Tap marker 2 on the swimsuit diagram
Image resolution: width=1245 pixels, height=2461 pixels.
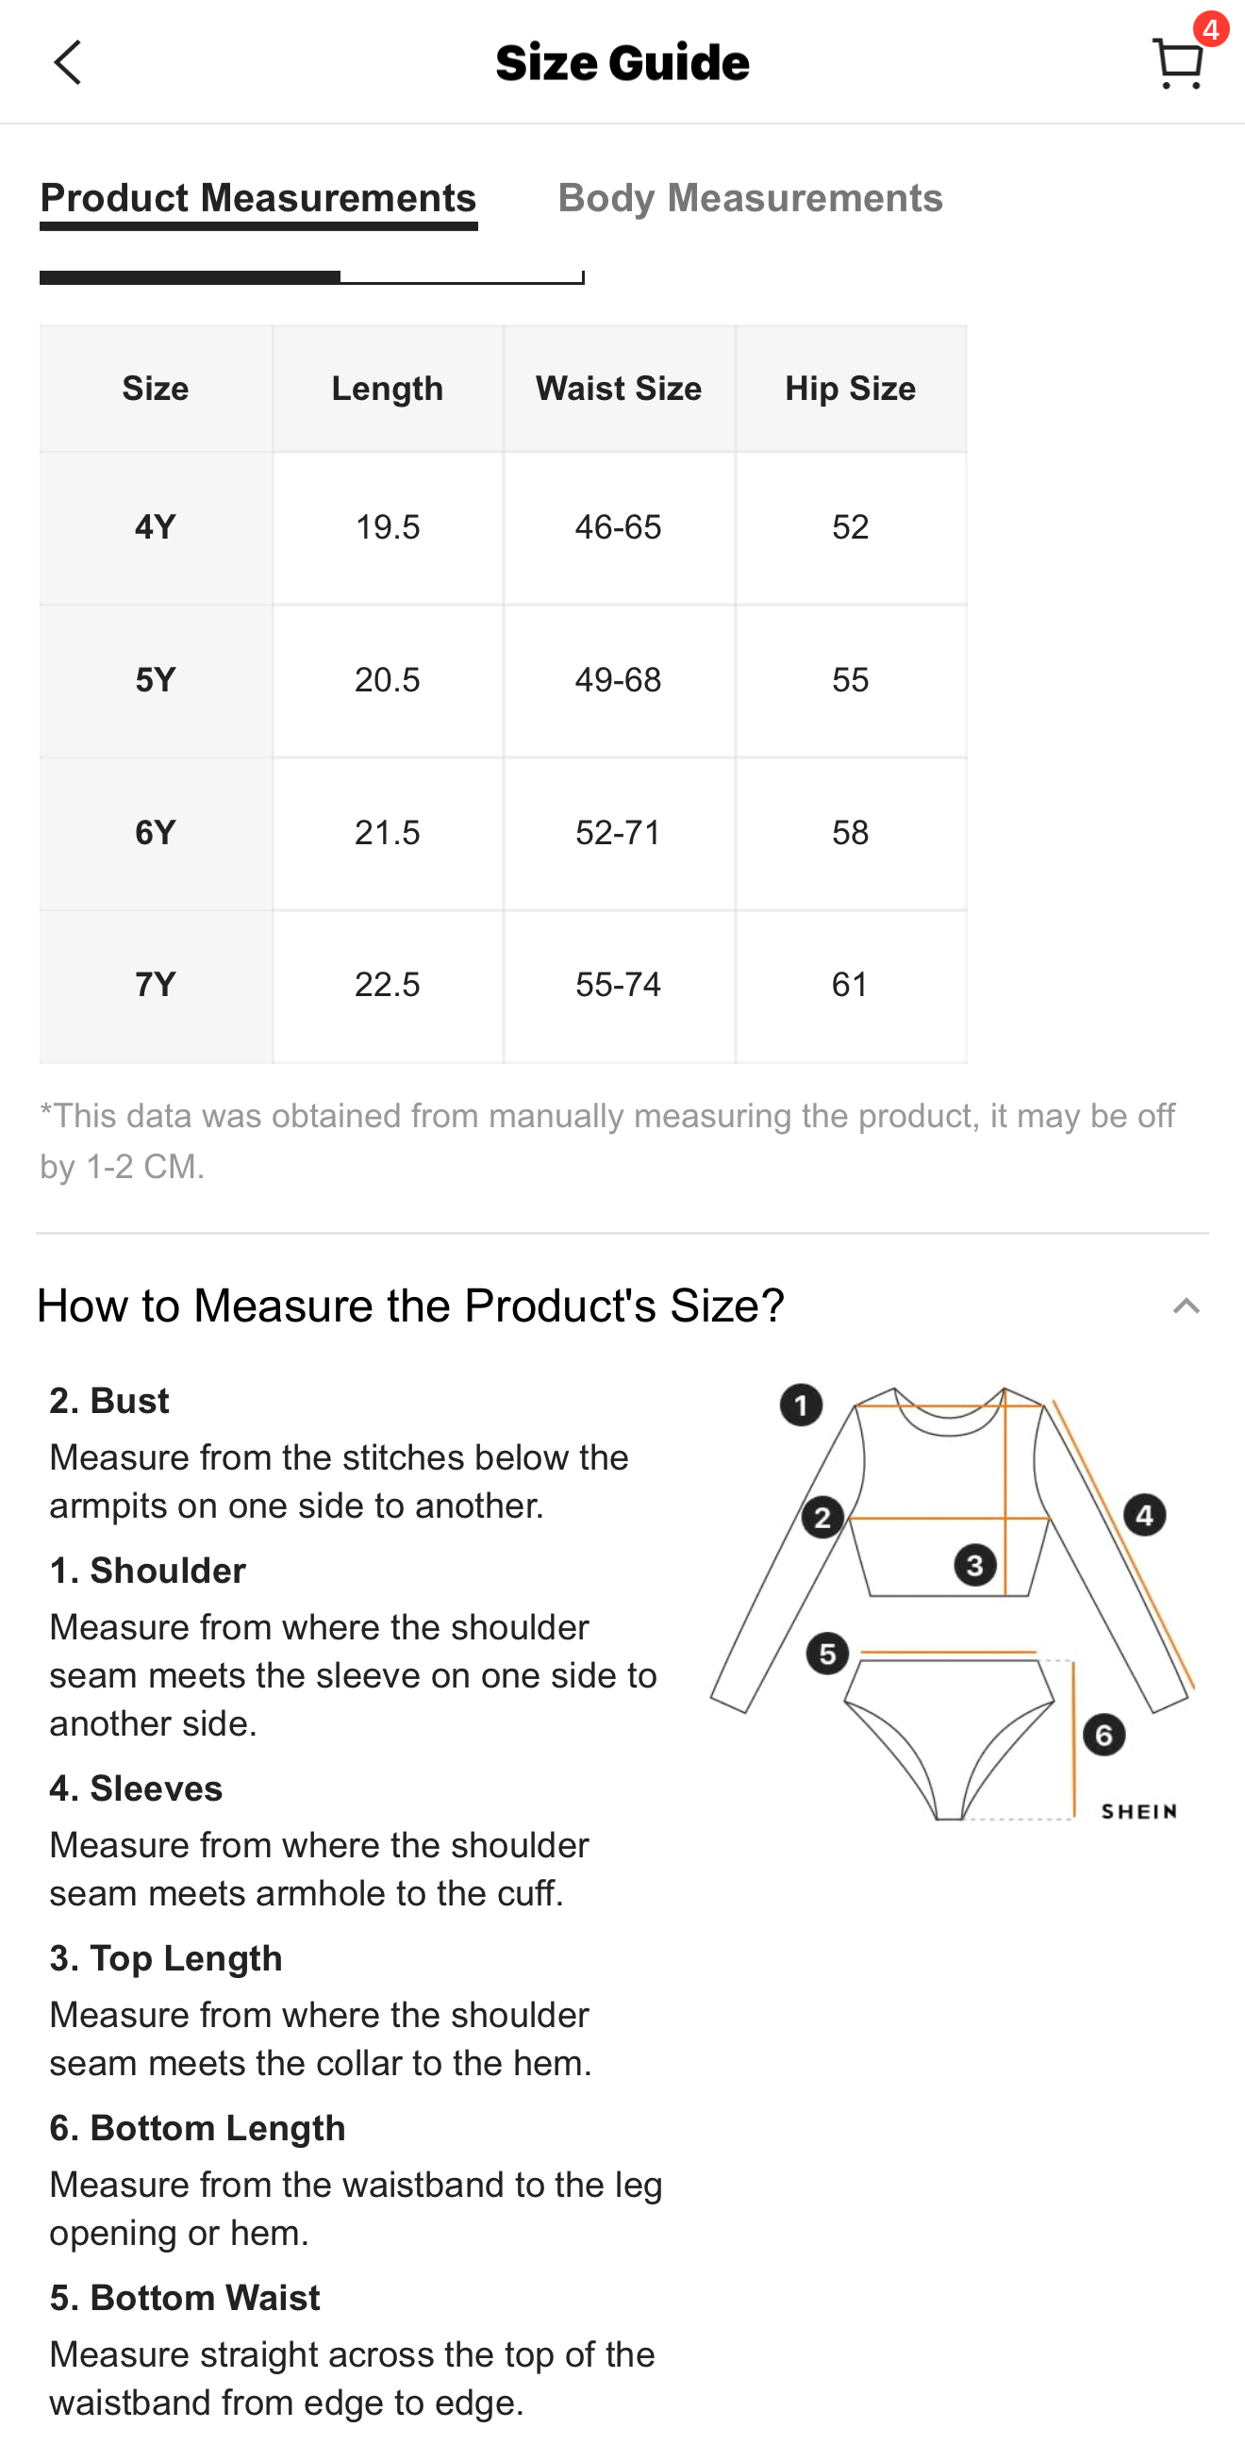click(x=822, y=1517)
